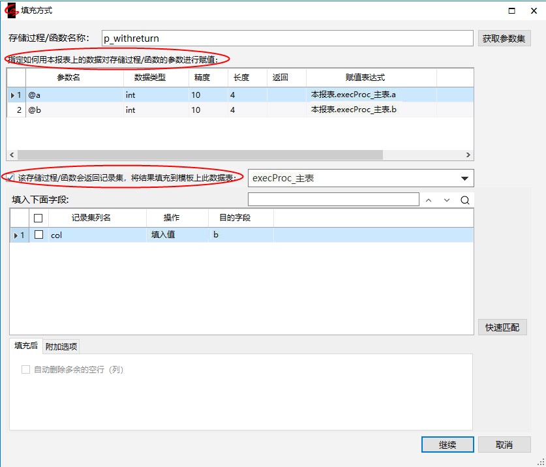Toggle the stored procedure returns recordset checkbox
This screenshot has width=546, height=467.
(x=11, y=177)
